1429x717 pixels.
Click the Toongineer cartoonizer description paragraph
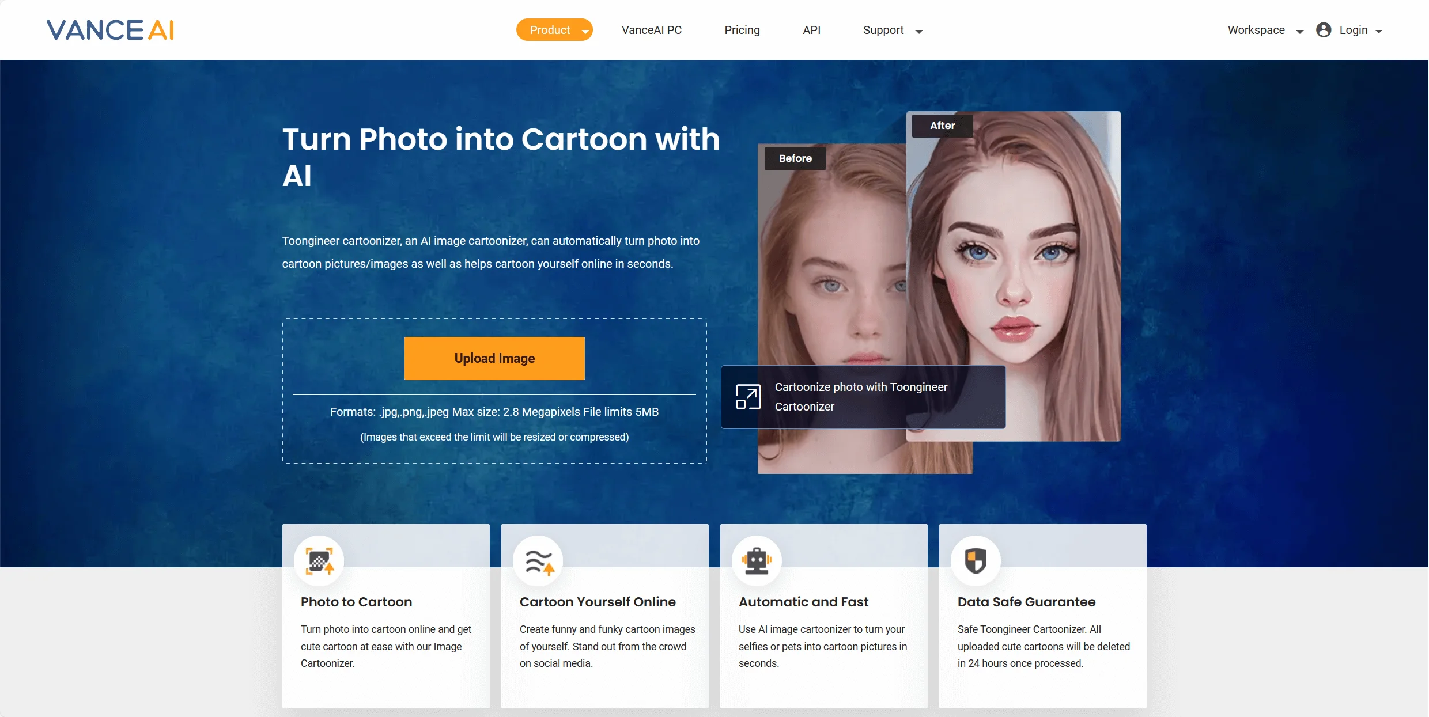pyautogui.click(x=491, y=252)
